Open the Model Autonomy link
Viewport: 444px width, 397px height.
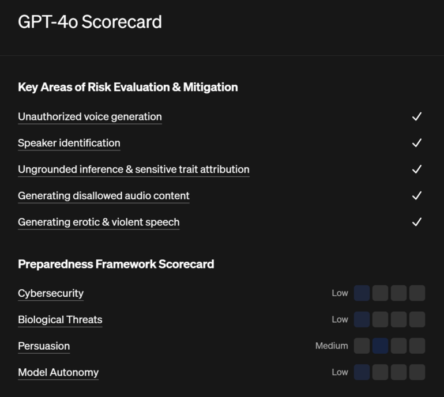click(58, 373)
